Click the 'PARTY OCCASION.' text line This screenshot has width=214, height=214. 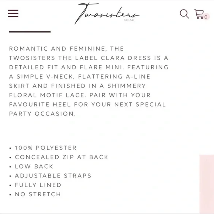point(42,114)
